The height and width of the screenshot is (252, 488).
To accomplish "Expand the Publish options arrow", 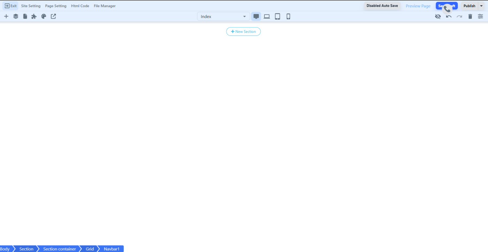I will pyautogui.click(x=481, y=6).
